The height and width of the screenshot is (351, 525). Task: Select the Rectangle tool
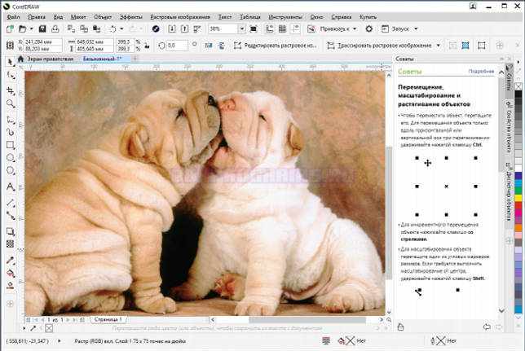(x=11, y=145)
